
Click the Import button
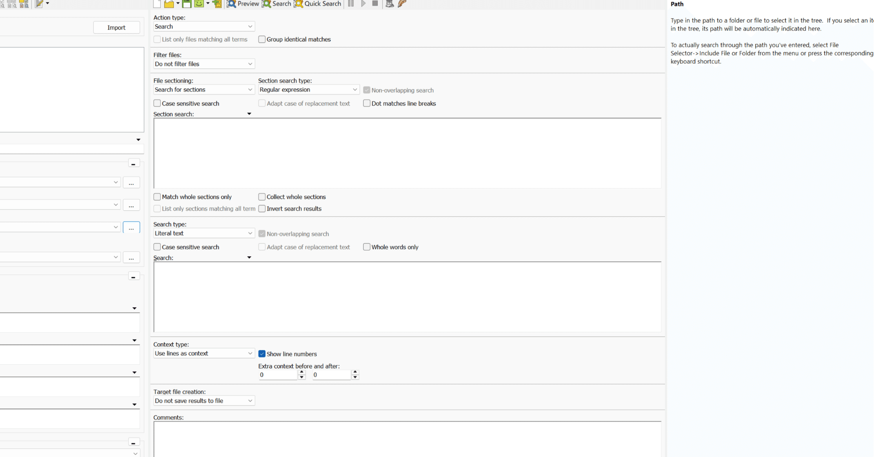point(117,27)
